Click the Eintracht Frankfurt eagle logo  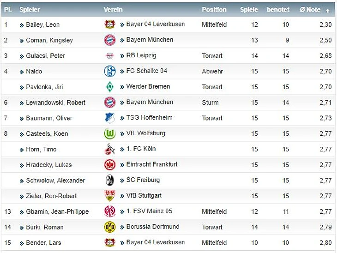pyautogui.click(x=109, y=165)
